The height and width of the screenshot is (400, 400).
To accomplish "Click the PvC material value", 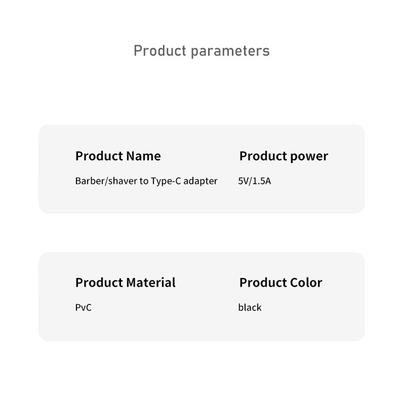I will coord(83,307).
